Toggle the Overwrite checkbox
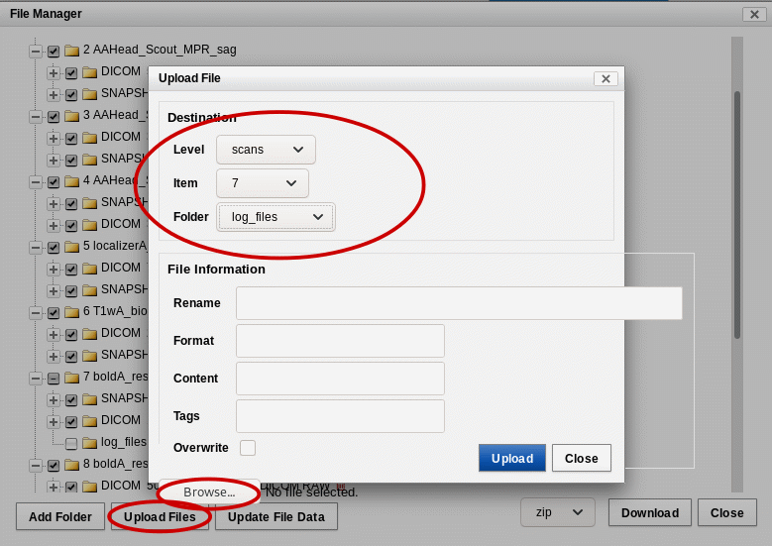Screen dimensions: 772x546 [x=248, y=448]
